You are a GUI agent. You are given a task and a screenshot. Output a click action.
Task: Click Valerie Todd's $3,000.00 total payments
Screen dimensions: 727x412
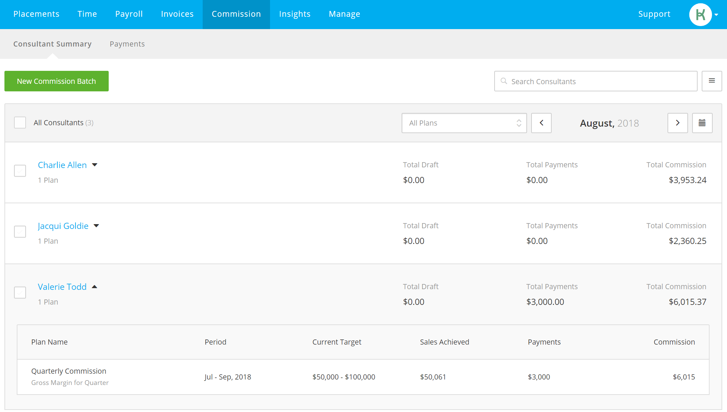click(545, 302)
